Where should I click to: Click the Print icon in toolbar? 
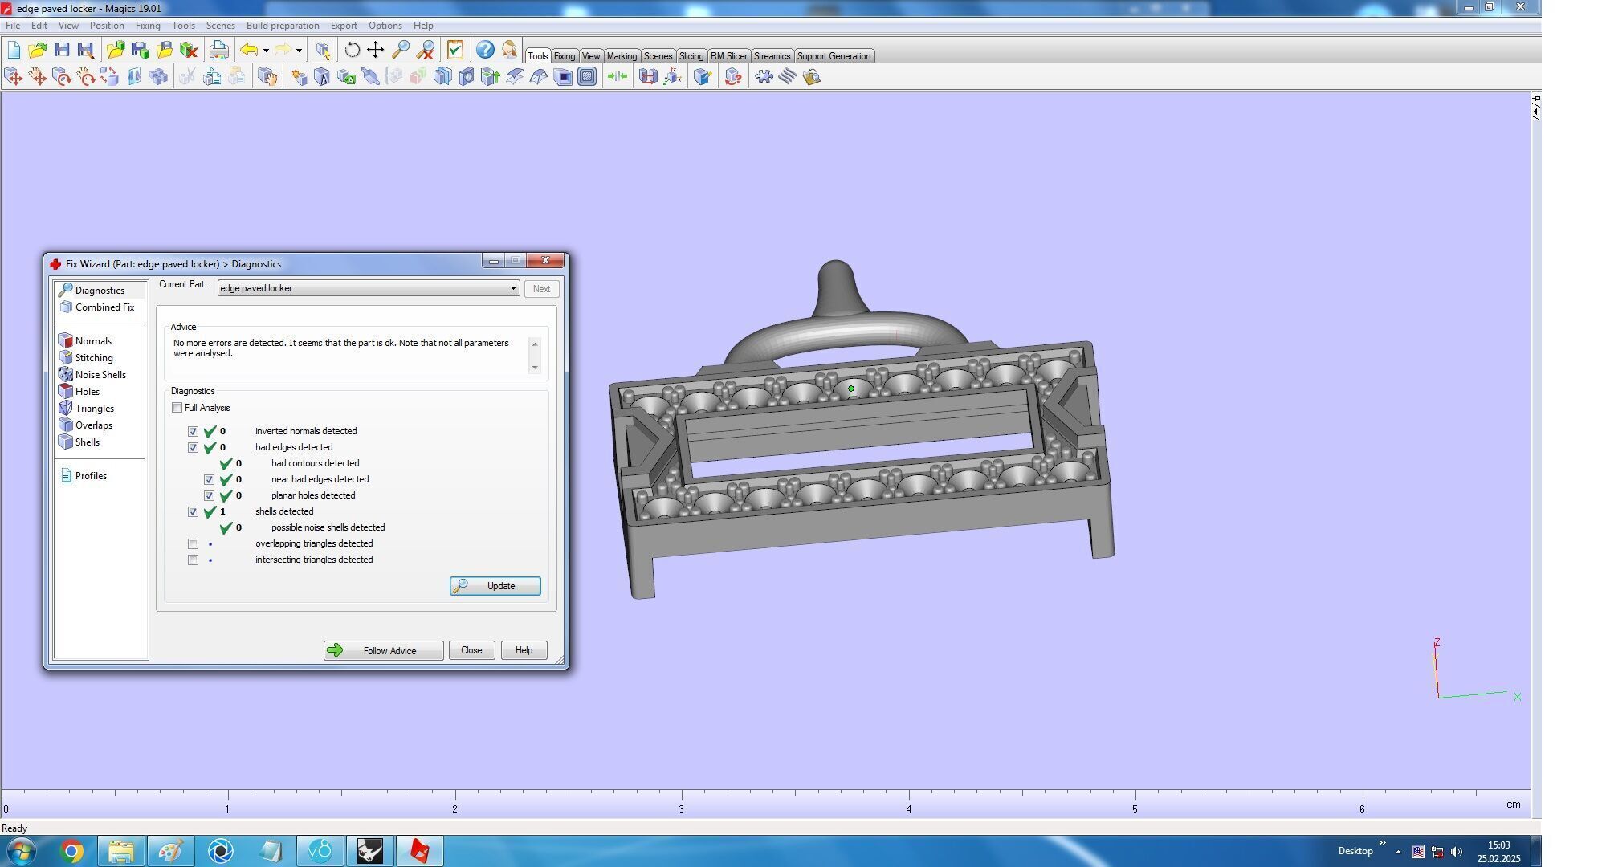point(218,50)
